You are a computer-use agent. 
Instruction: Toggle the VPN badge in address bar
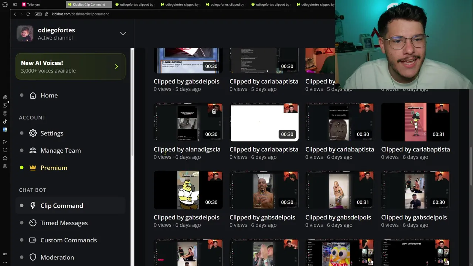click(x=38, y=14)
